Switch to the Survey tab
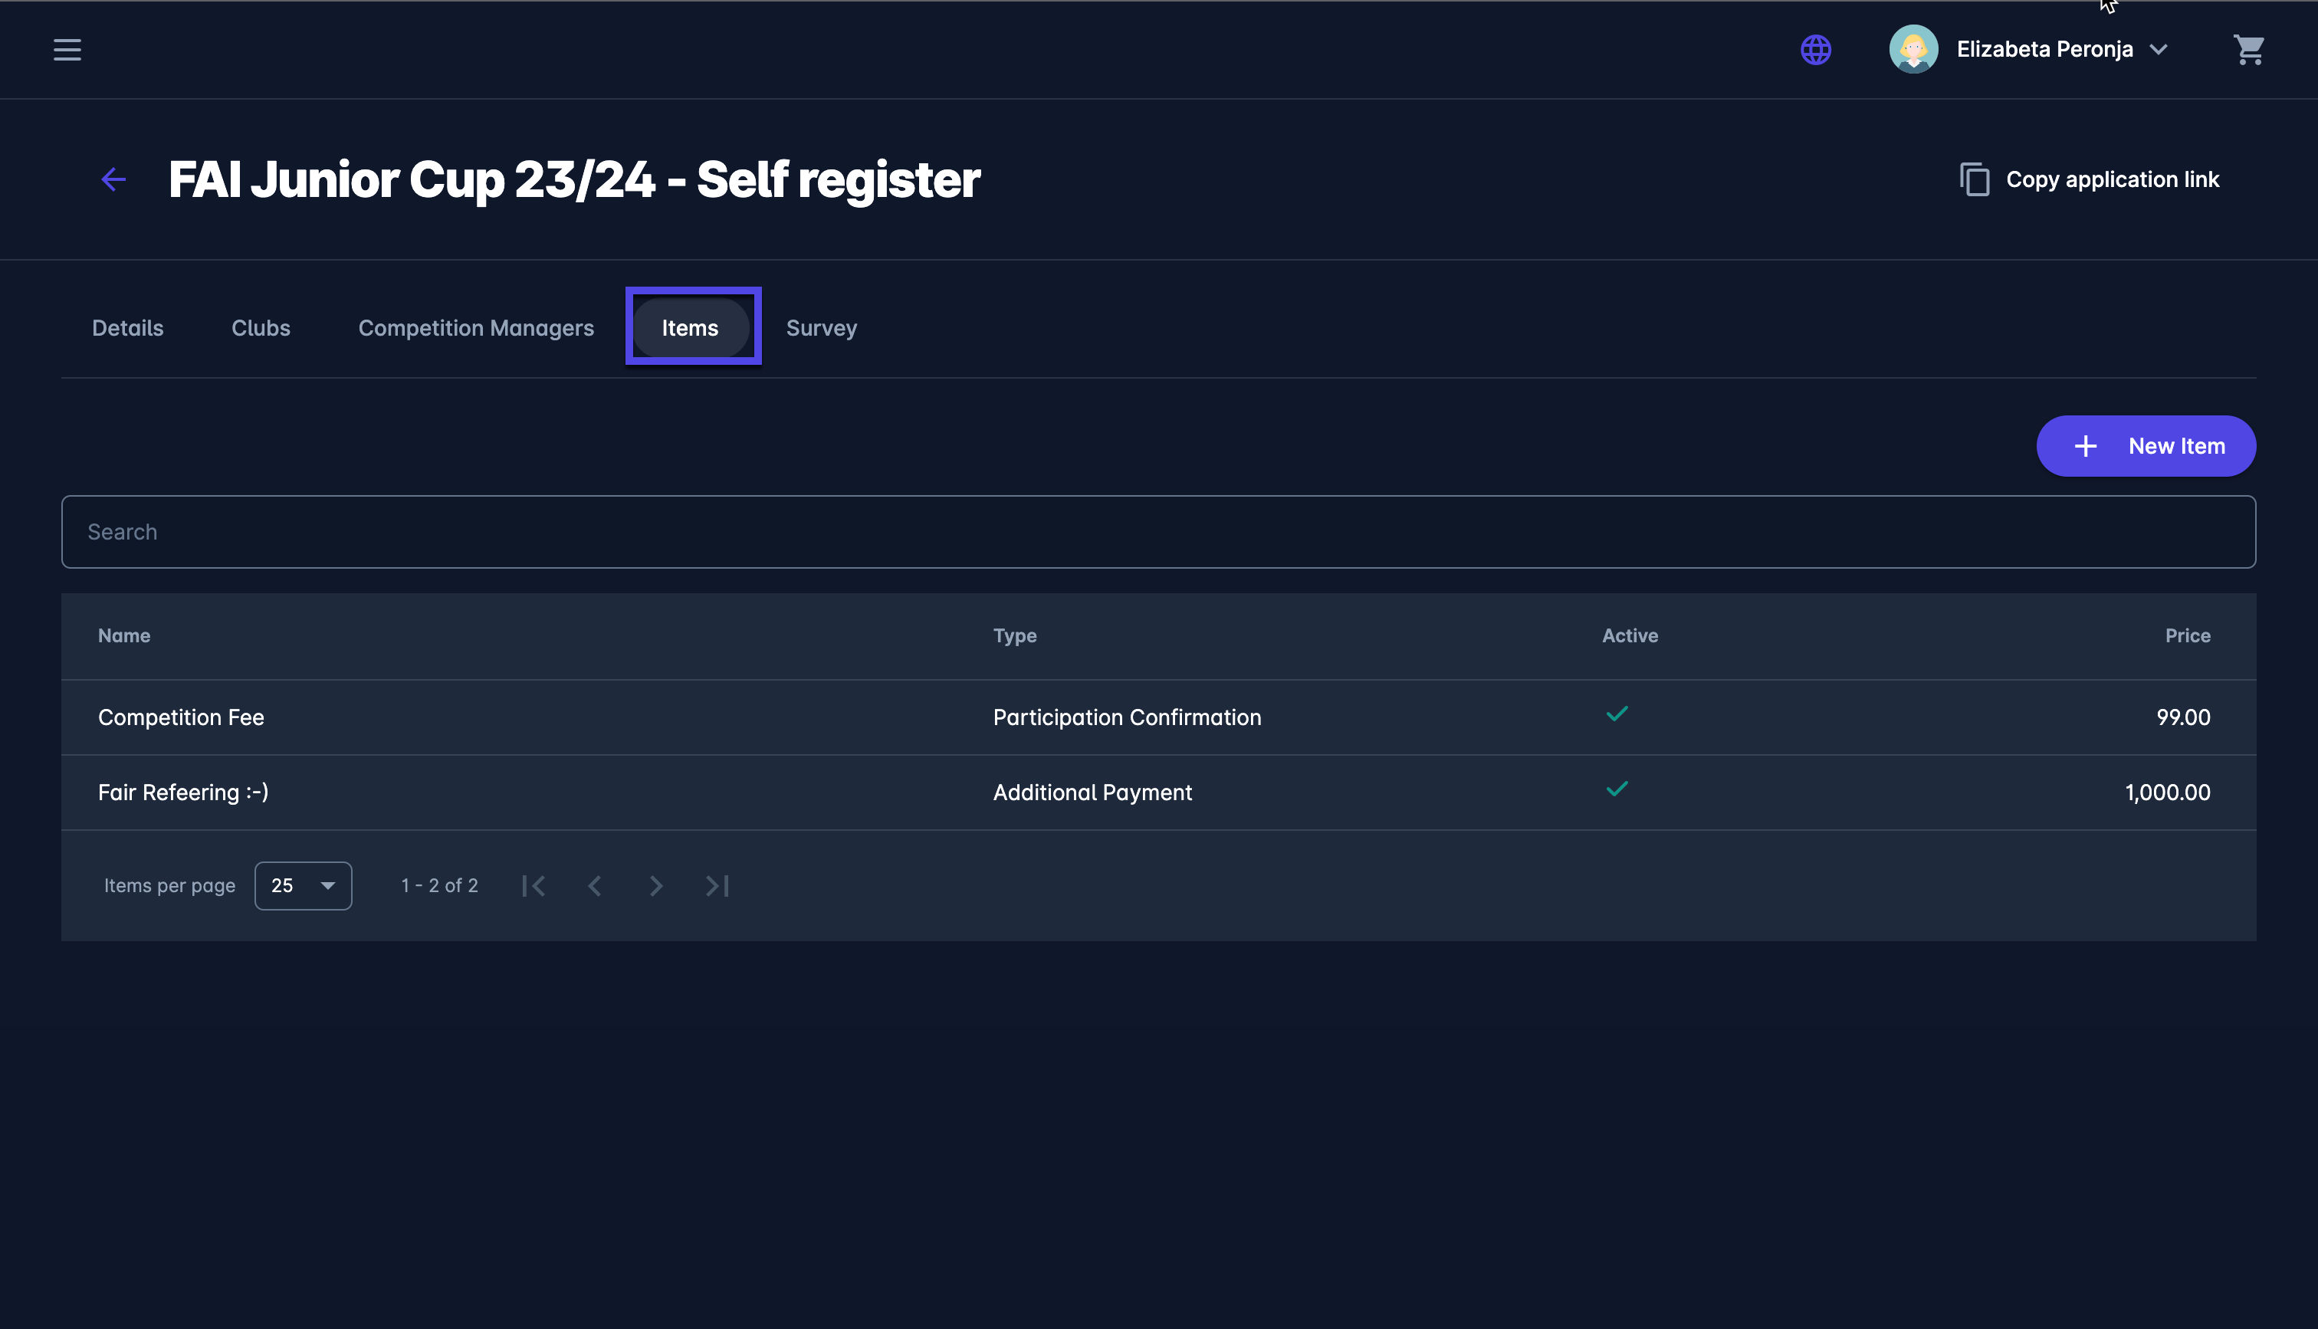 [x=820, y=328]
